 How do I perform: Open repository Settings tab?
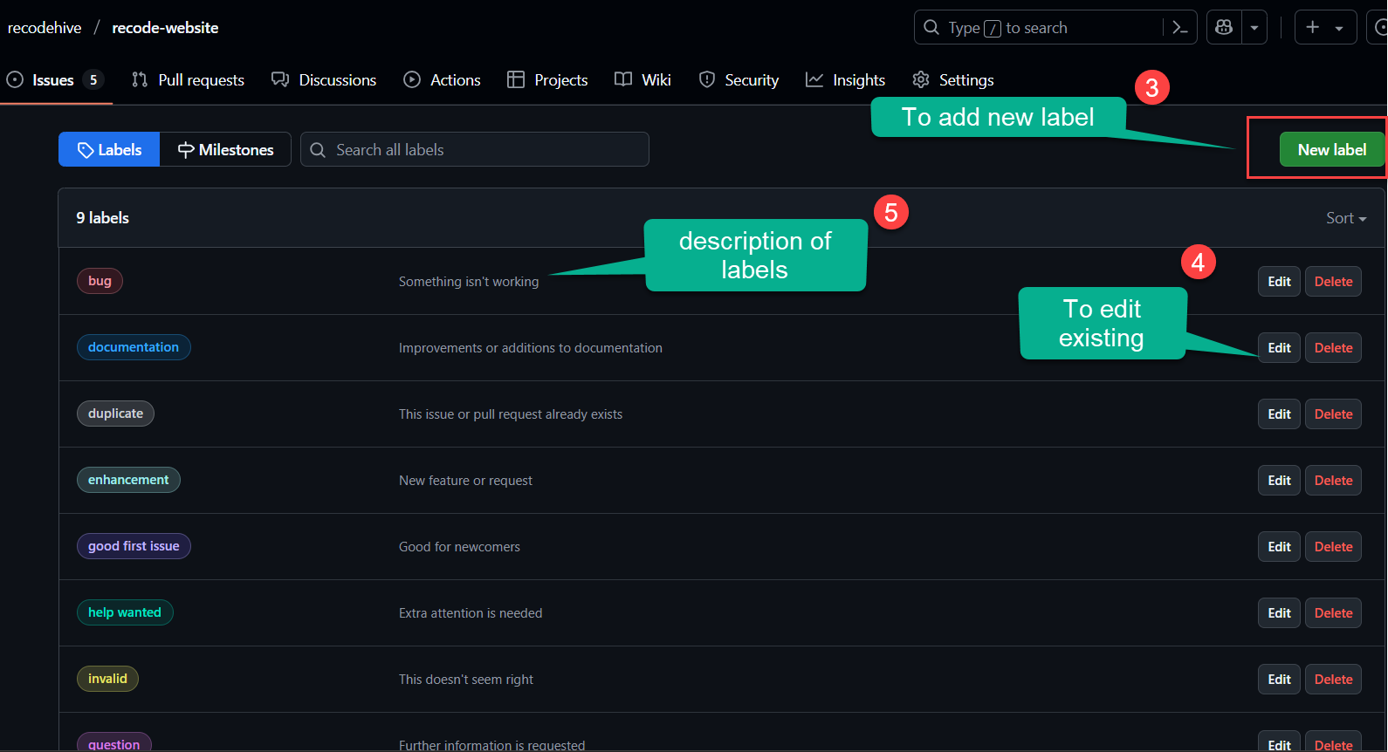tap(953, 80)
